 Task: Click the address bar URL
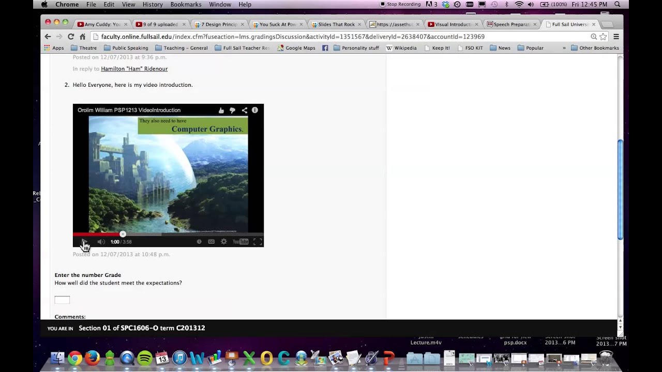point(293,37)
